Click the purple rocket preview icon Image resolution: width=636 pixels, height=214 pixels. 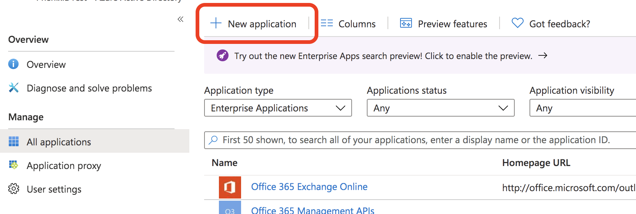pyautogui.click(x=222, y=56)
